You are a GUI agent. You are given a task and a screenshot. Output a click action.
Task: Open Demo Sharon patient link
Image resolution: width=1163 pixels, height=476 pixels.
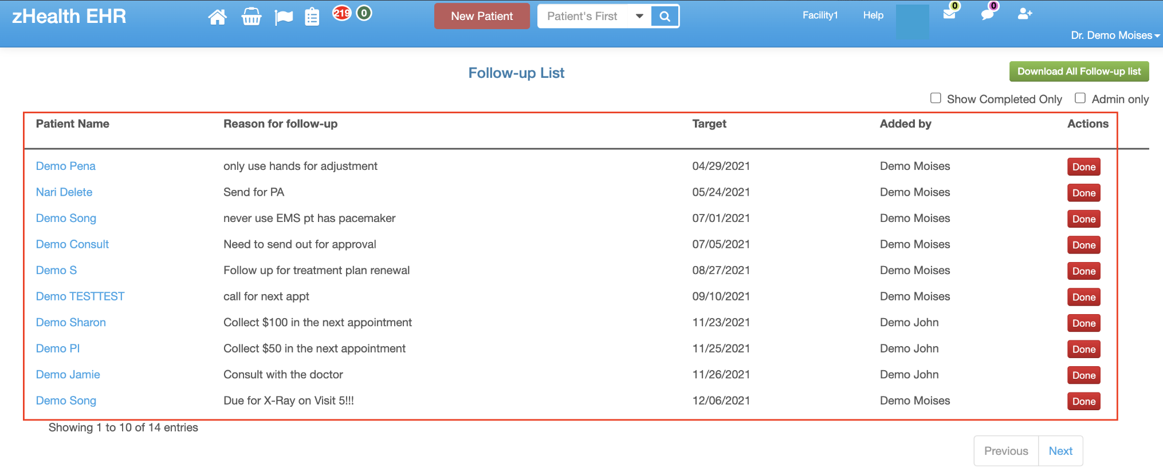[71, 323]
